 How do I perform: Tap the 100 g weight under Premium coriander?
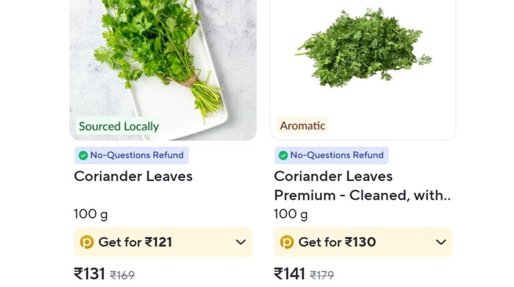point(291,214)
